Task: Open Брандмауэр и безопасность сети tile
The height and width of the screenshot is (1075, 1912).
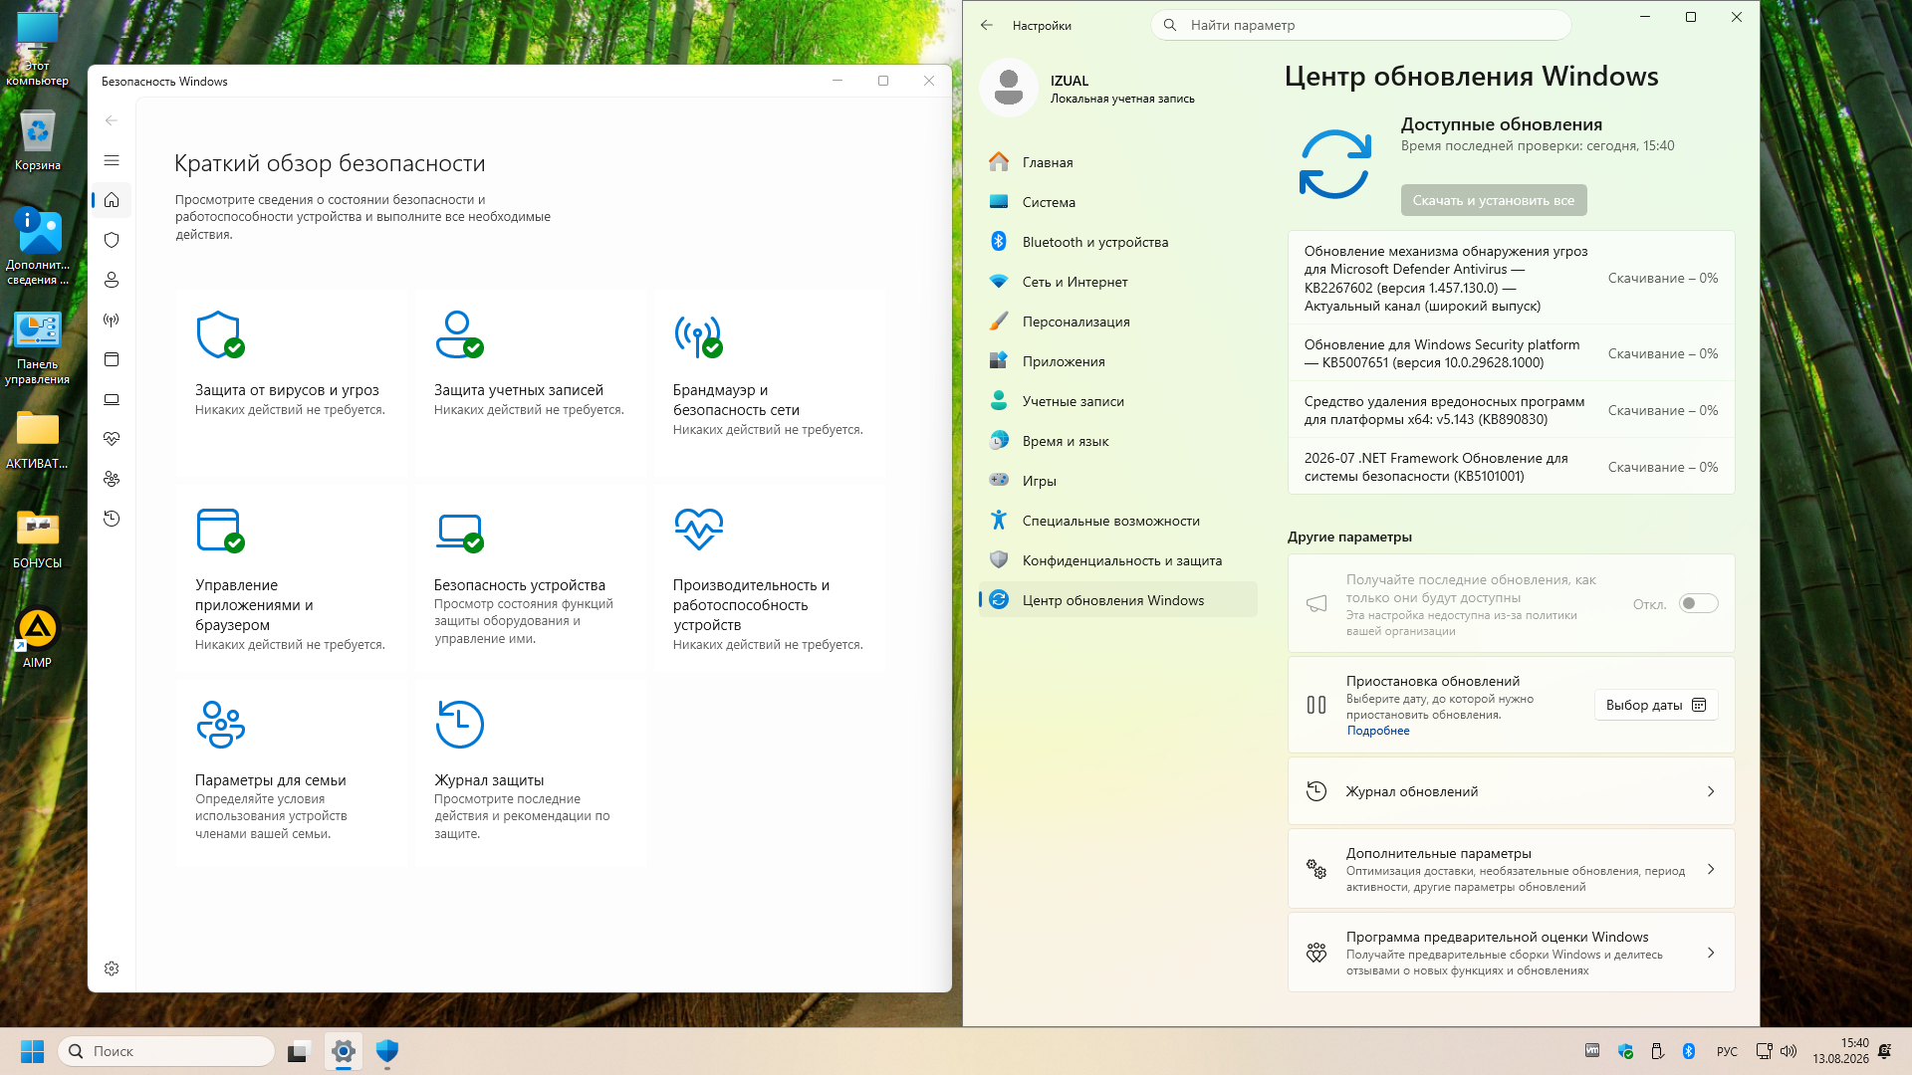Action: point(769,384)
